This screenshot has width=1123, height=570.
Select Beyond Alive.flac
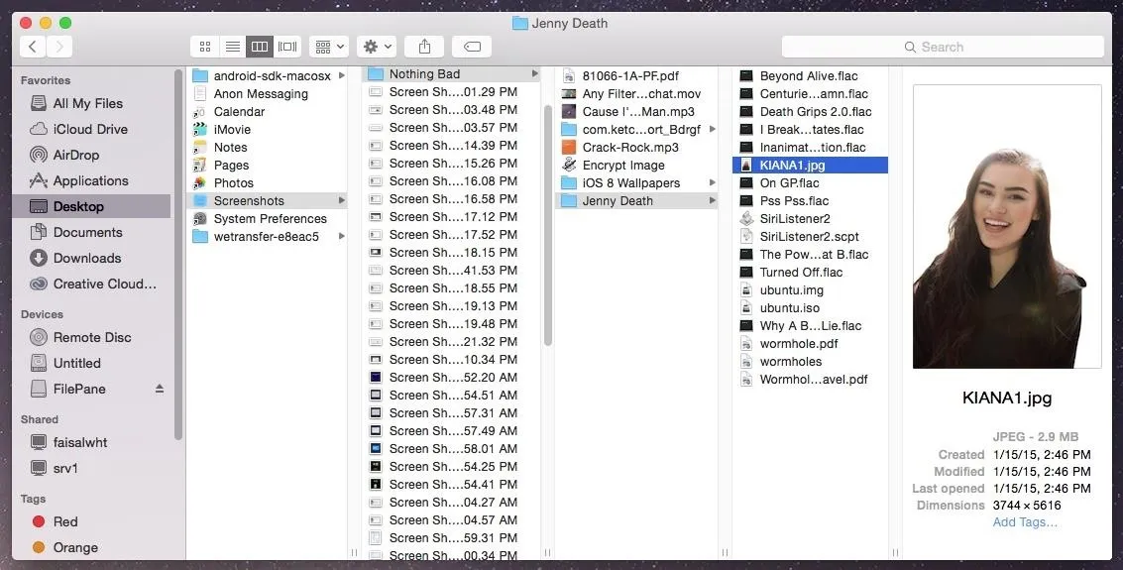810,76
